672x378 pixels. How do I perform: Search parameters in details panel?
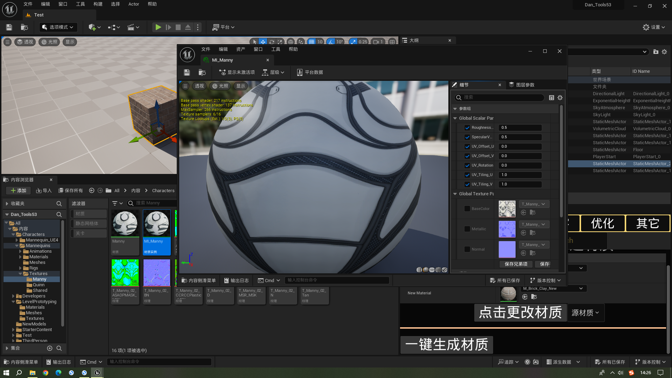[499, 98]
